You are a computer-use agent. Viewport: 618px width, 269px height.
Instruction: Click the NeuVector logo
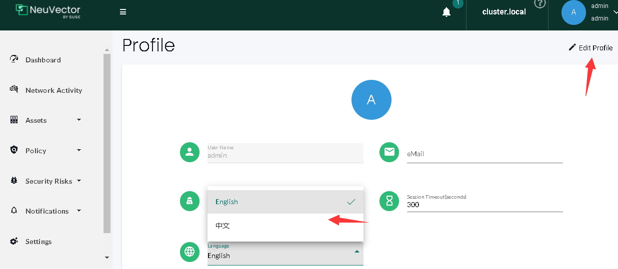point(48,11)
